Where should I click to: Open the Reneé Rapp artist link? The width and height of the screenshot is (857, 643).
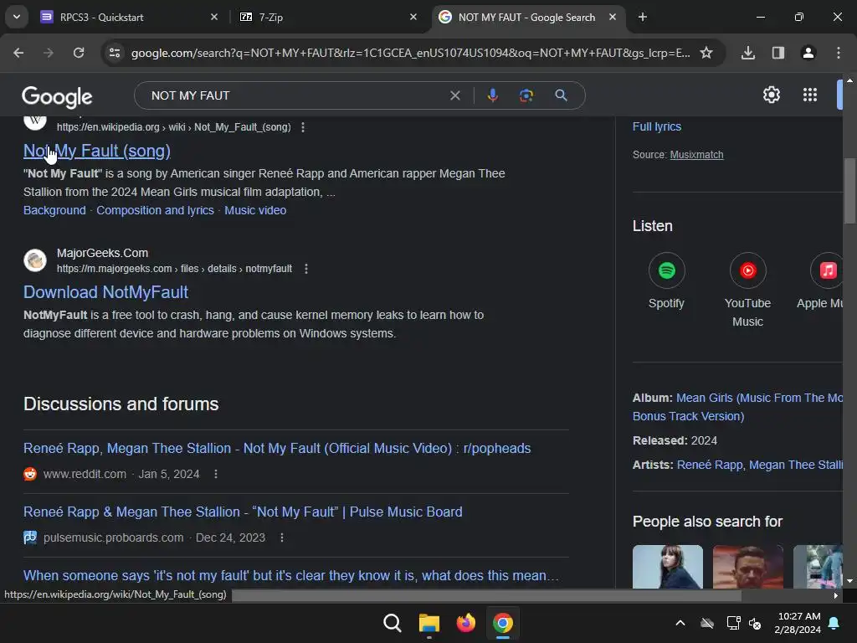coord(710,465)
